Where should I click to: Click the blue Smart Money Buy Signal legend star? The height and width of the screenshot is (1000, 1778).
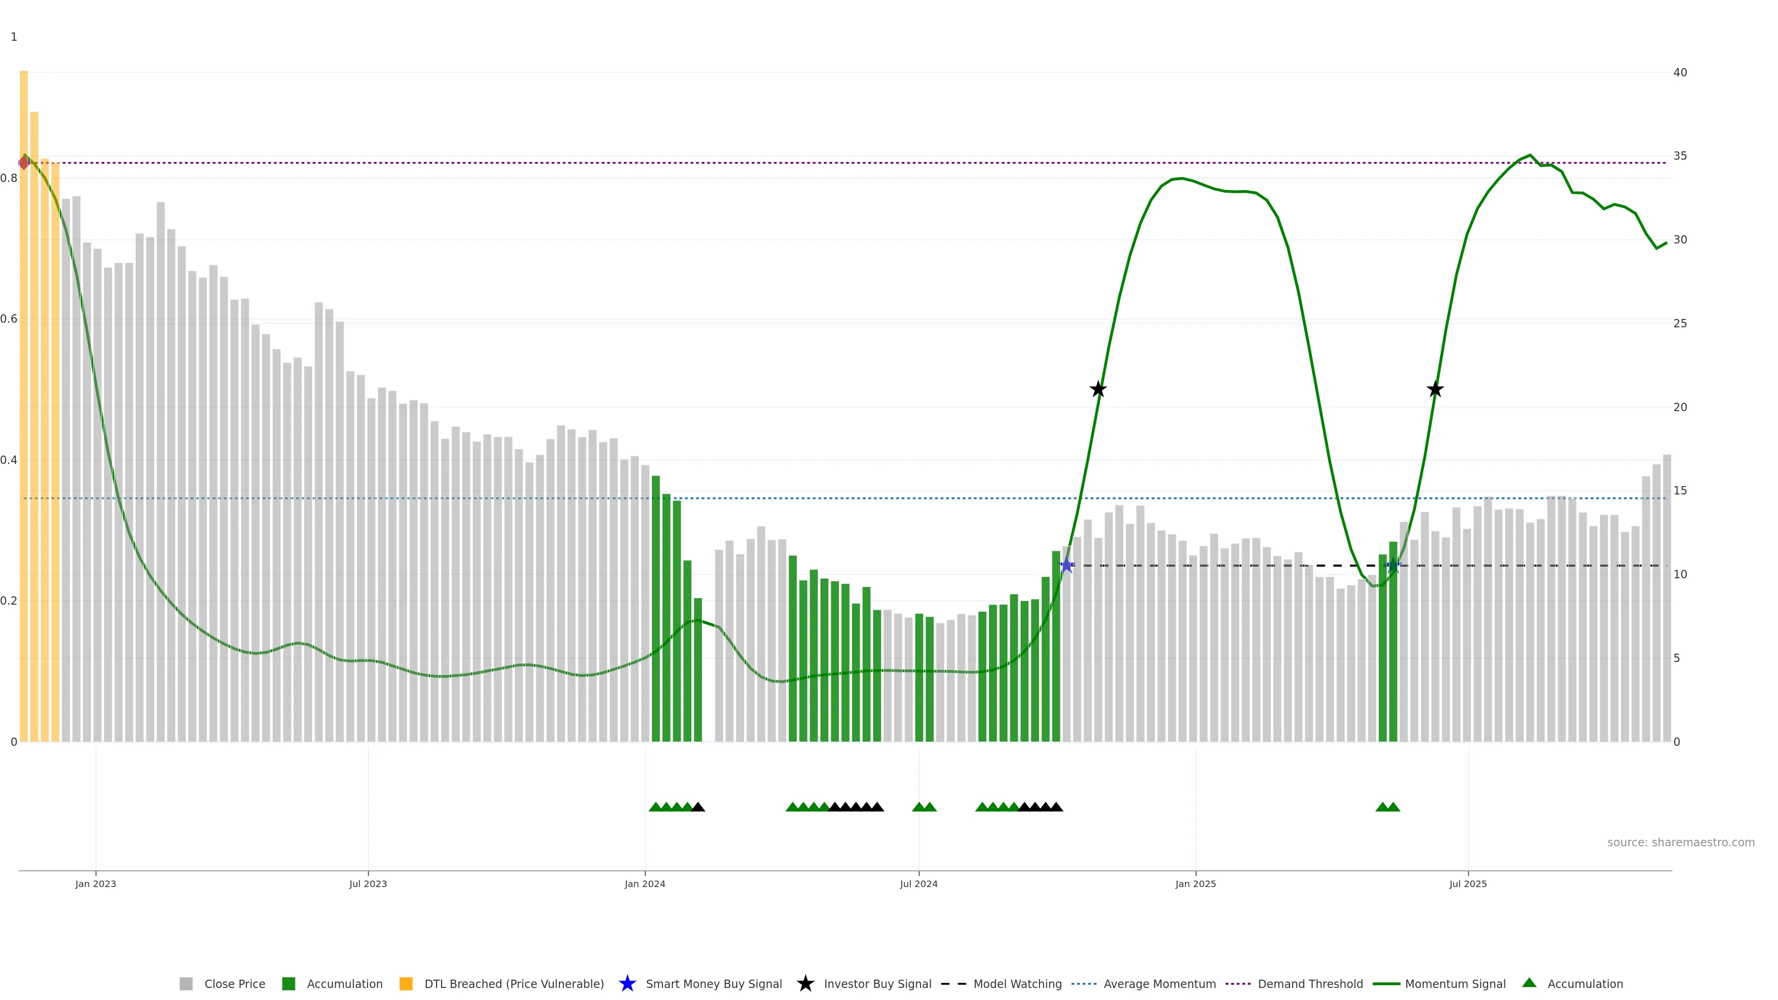pos(627,983)
